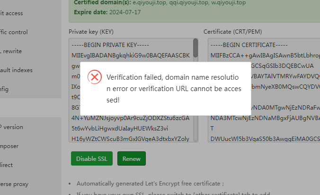Click the red error icon in dialog

point(95,77)
